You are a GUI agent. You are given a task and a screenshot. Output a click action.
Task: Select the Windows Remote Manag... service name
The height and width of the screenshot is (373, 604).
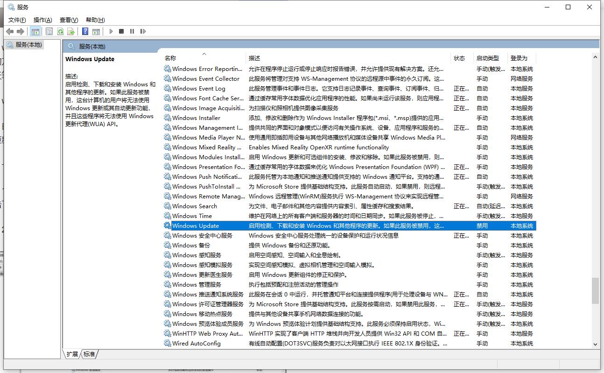208,196
